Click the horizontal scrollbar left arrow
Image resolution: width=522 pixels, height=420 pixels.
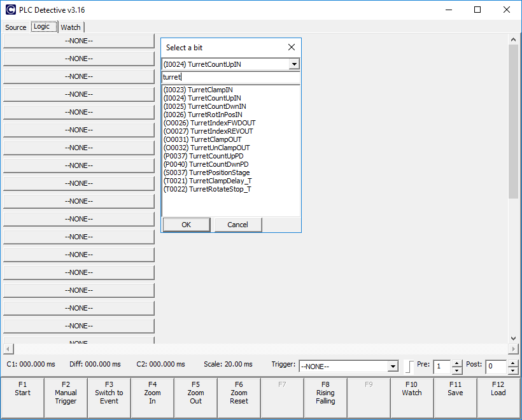click(8, 349)
